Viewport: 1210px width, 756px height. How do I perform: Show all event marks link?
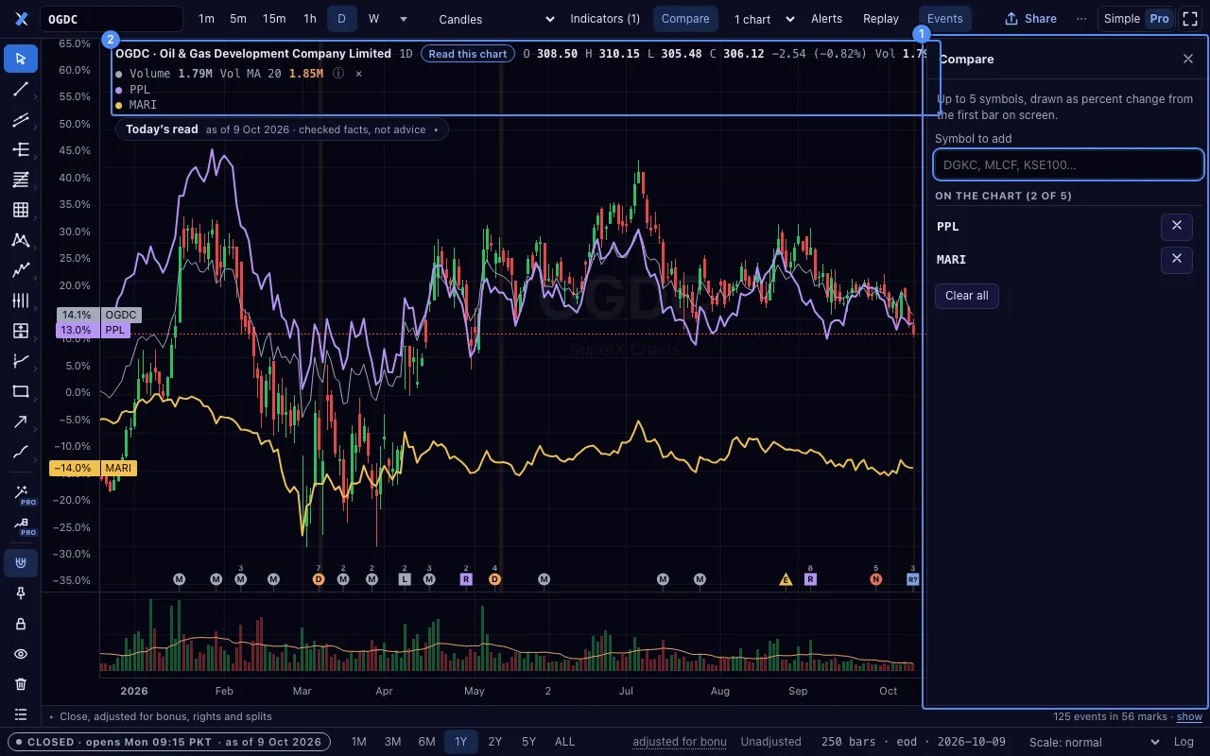pyautogui.click(x=1189, y=717)
